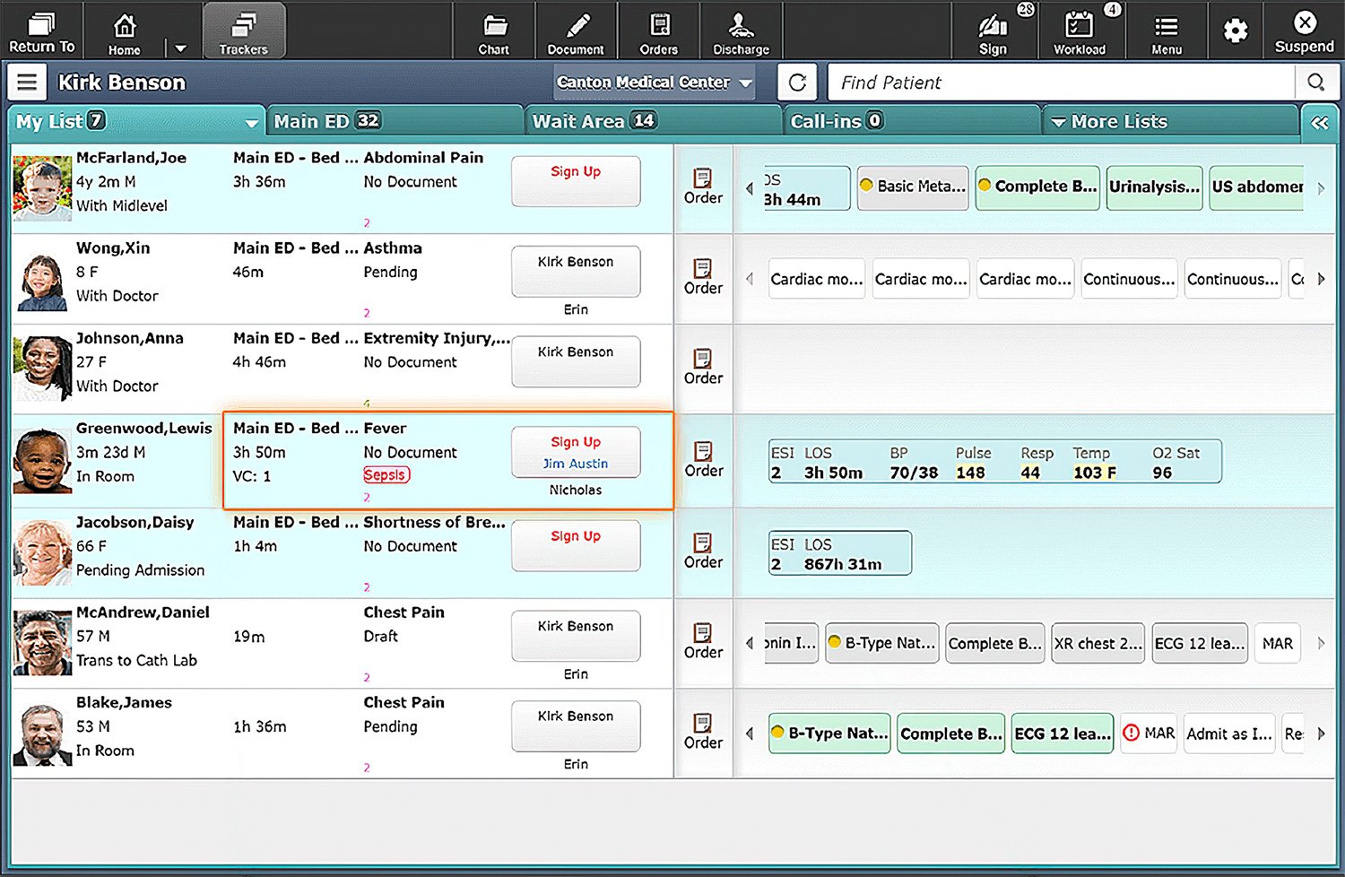This screenshot has width=1345, height=877.
Task: Click the search magnifier icon
Action: click(1315, 82)
